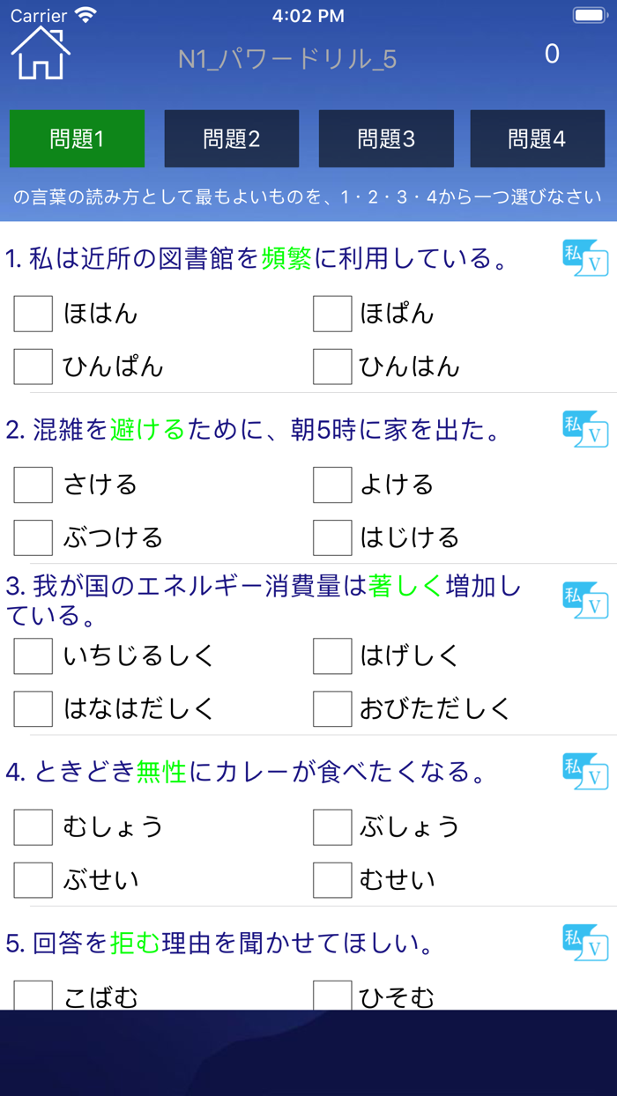The height and width of the screenshot is (1096, 617).
Task: Tick the ほぱん checkbox
Action: click(x=332, y=314)
